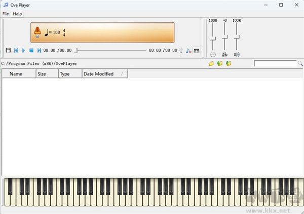Skip to the next track
The height and width of the screenshot is (214, 304).
click(39, 50)
